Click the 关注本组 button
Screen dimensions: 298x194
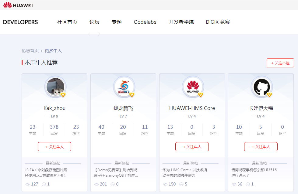pyautogui.click(x=280, y=63)
